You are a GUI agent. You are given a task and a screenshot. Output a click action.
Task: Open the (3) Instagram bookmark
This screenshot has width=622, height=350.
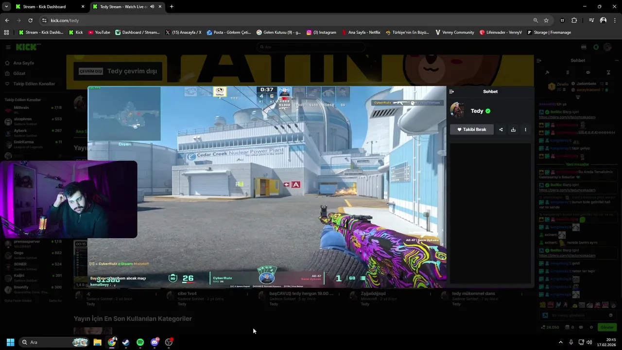[321, 33]
